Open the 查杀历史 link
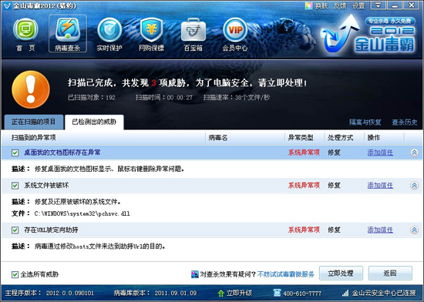The image size is (424, 302). pyautogui.click(x=405, y=122)
